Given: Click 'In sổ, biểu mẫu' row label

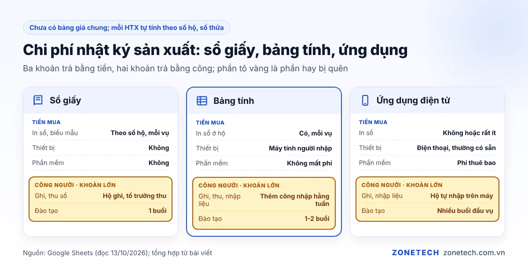Looking at the screenshot, I should coord(55,133).
